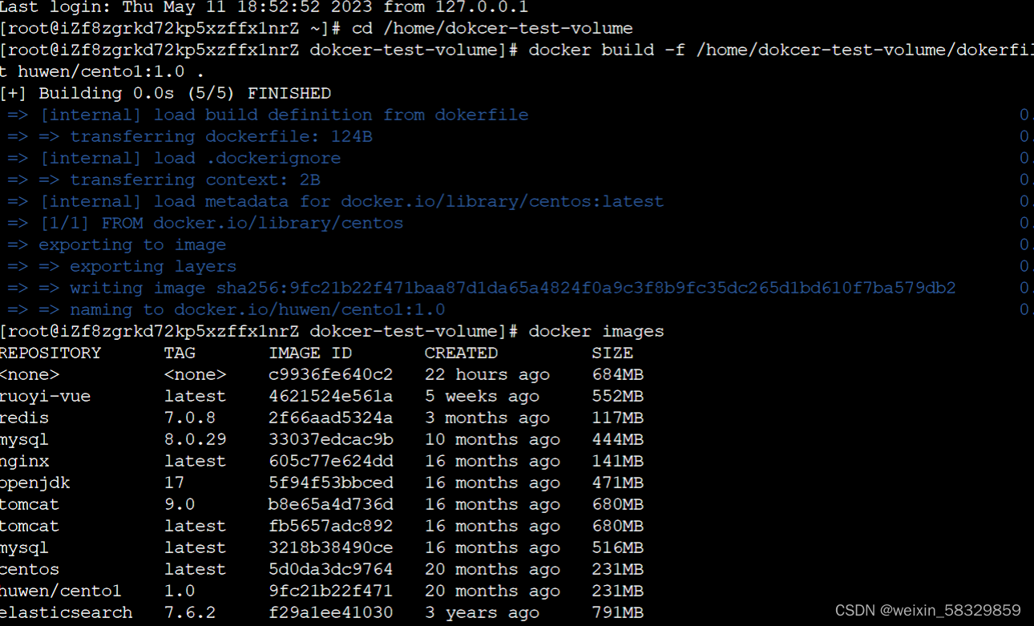
Task: Click the docker images command
Action: 597,330
